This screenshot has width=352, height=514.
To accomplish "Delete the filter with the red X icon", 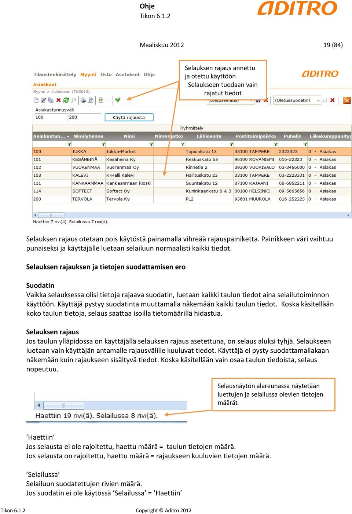I will pos(333,100).
